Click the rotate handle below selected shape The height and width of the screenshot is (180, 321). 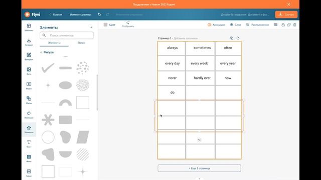click(x=199, y=140)
